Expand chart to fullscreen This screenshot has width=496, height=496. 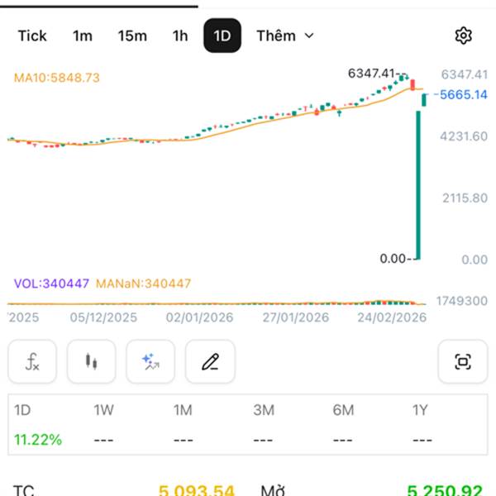[x=462, y=361]
